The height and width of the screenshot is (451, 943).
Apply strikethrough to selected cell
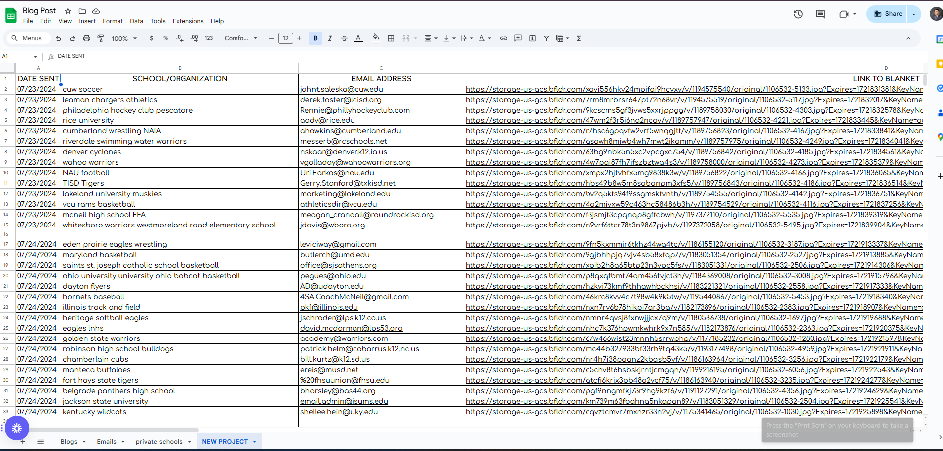pos(344,38)
